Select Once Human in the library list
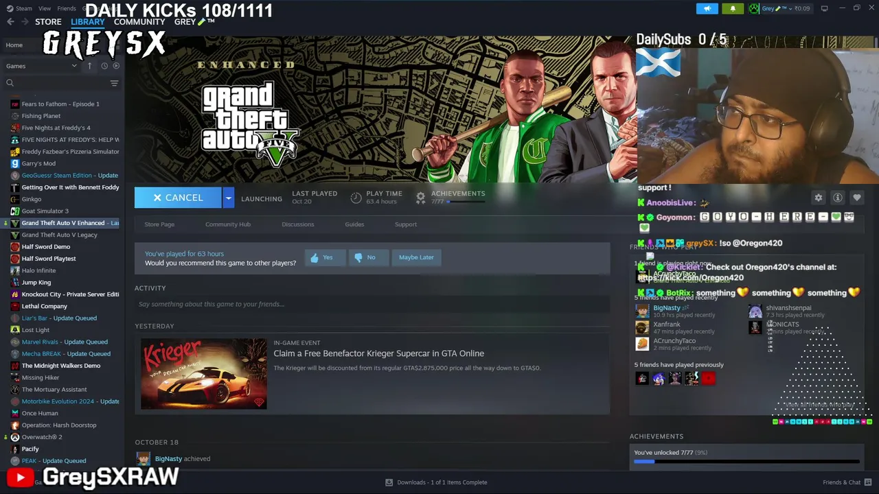 click(x=40, y=413)
